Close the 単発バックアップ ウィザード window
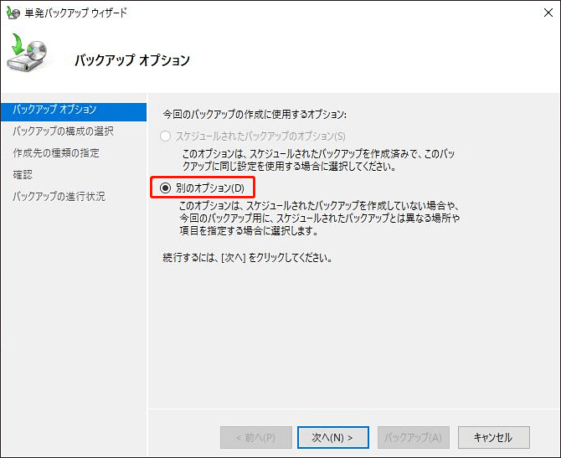The width and height of the screenshot is (561, 458). tap(548, 13)
